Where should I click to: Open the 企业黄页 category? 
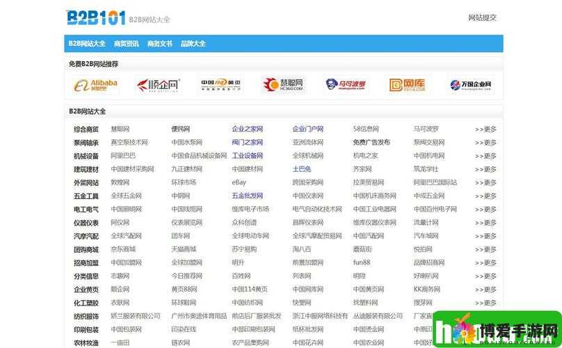[x=86, y=290]
